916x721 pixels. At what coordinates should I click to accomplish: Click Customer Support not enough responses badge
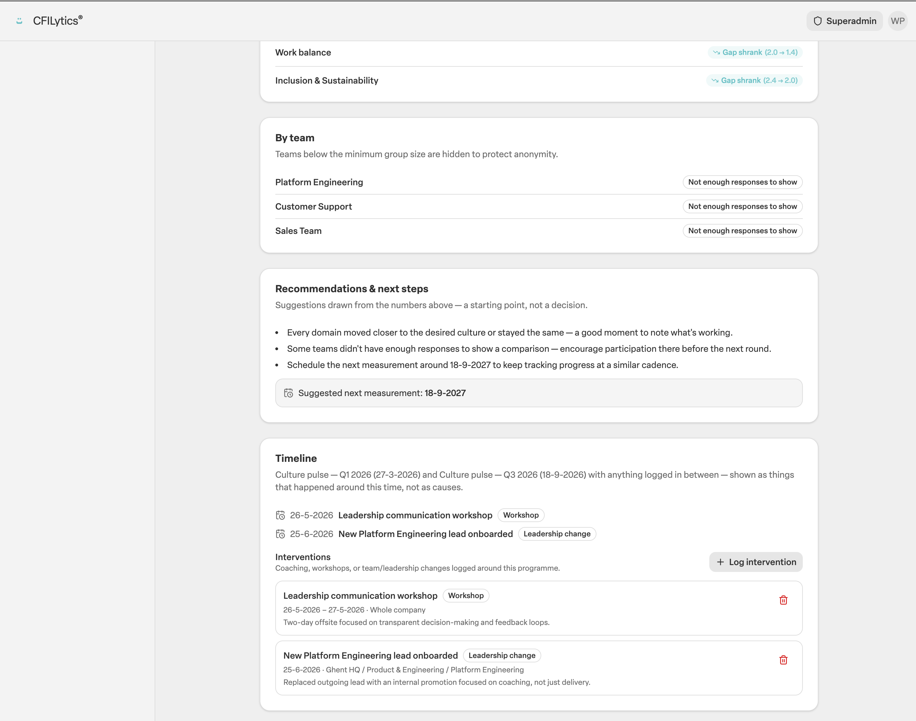[x=743, y=206]
